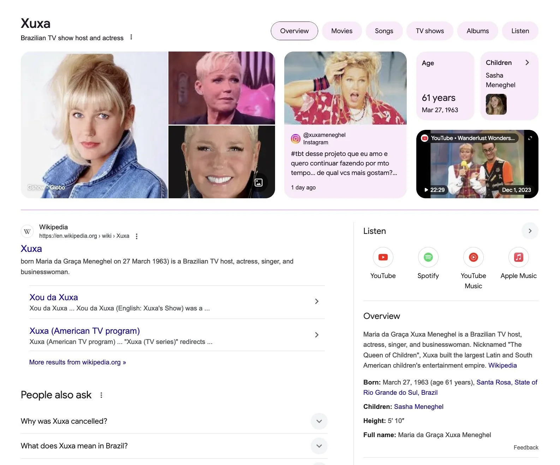Viewport: 560px width, 465px height.
Task: Open the YouTube listen icon
Action: point(383,257)
